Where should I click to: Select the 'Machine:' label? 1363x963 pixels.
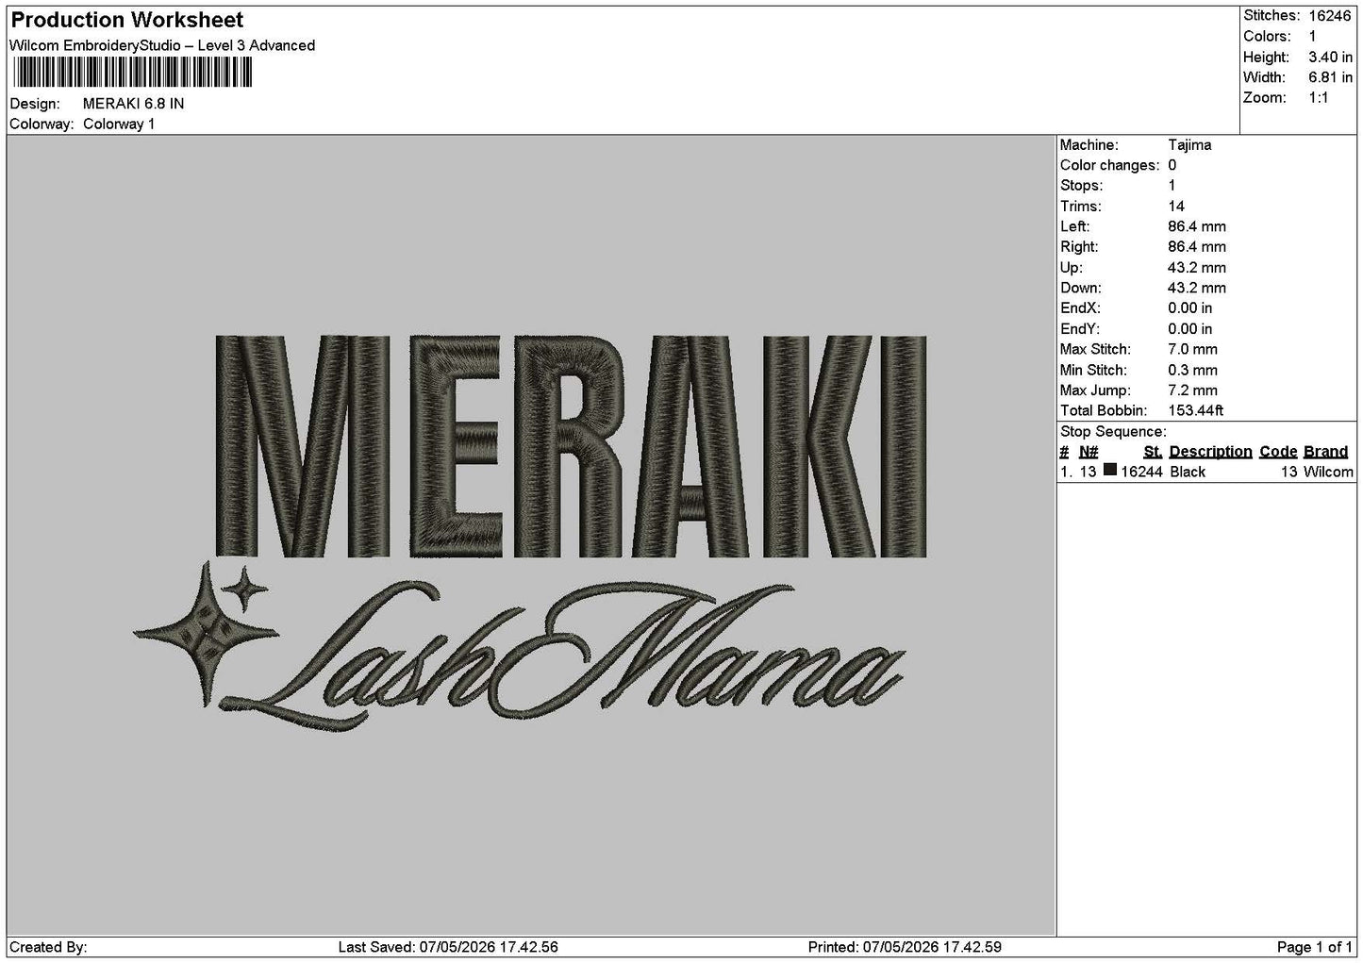click(1089, 145)
